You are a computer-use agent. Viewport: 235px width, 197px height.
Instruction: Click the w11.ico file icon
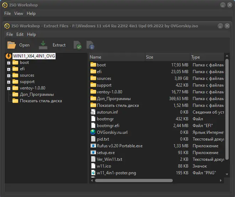click(x=93, y=166)
